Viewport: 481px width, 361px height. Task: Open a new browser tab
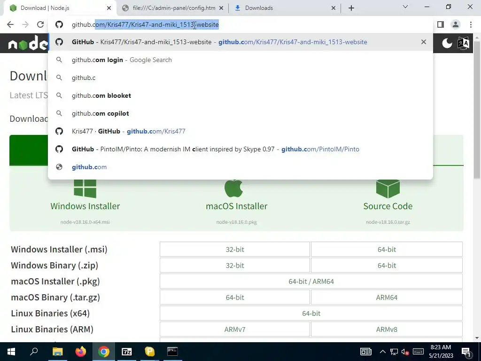[x=351, y=8]
